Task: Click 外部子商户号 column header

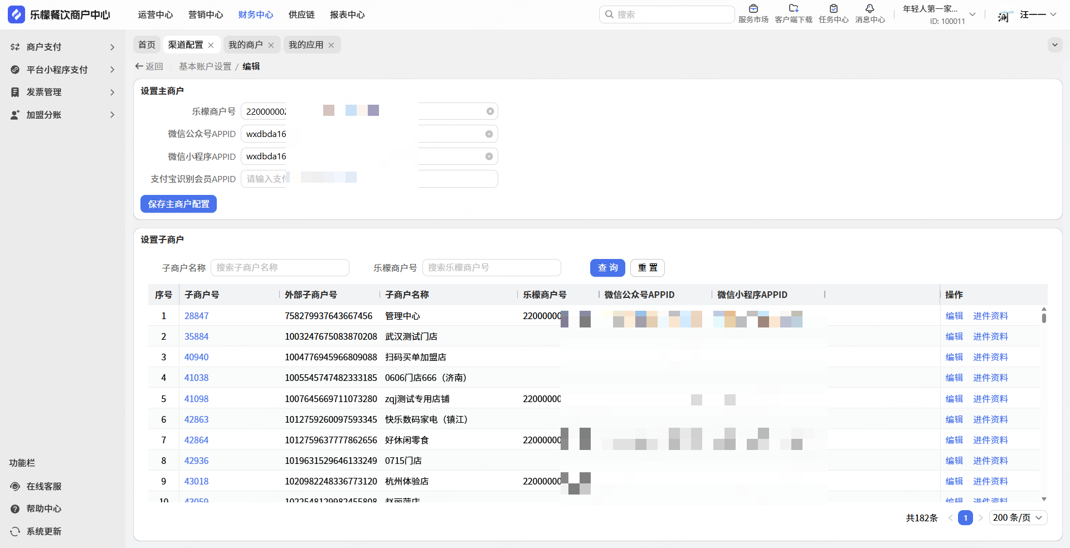Action: (311, 295)
